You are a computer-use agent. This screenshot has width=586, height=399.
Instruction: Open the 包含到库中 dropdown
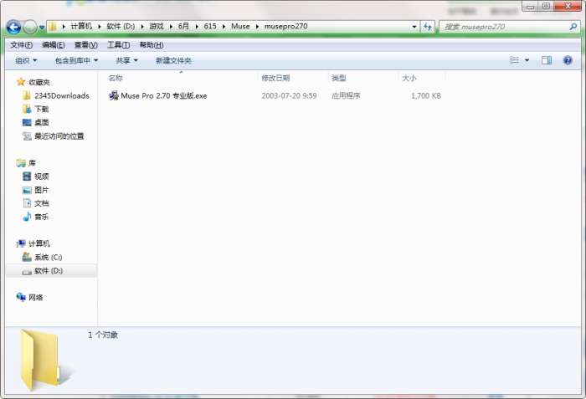tap(76, 60)
